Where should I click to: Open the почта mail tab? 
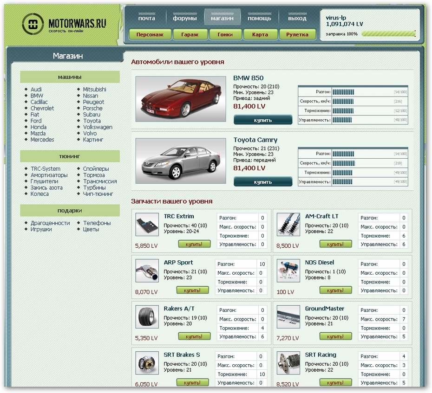coord(147,17)
